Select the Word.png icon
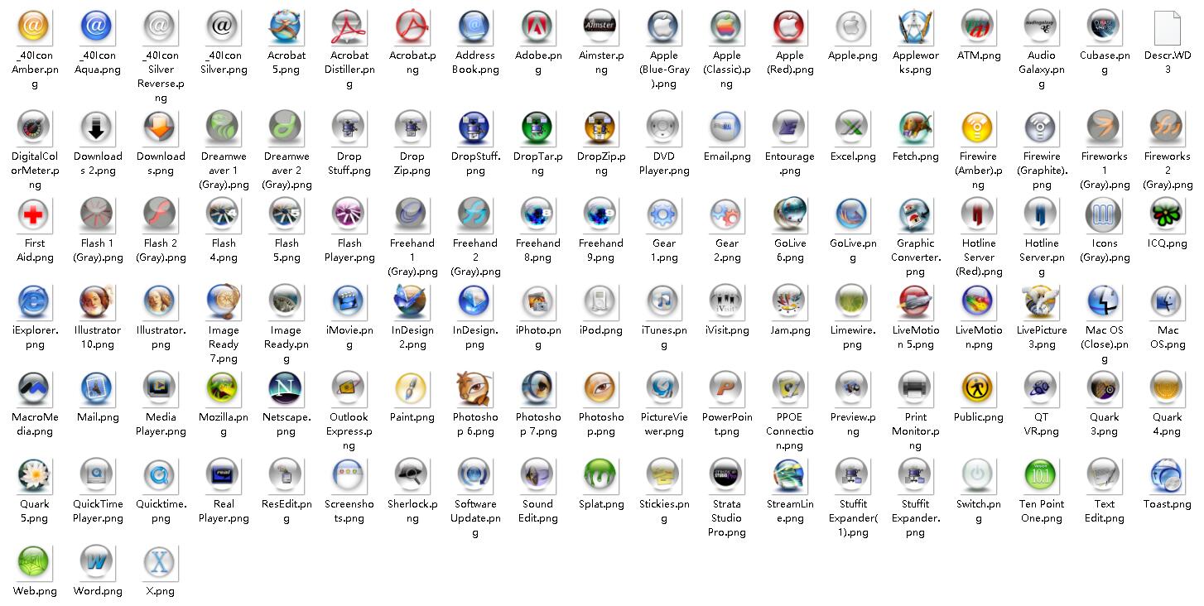 click(x=97, y=562)
